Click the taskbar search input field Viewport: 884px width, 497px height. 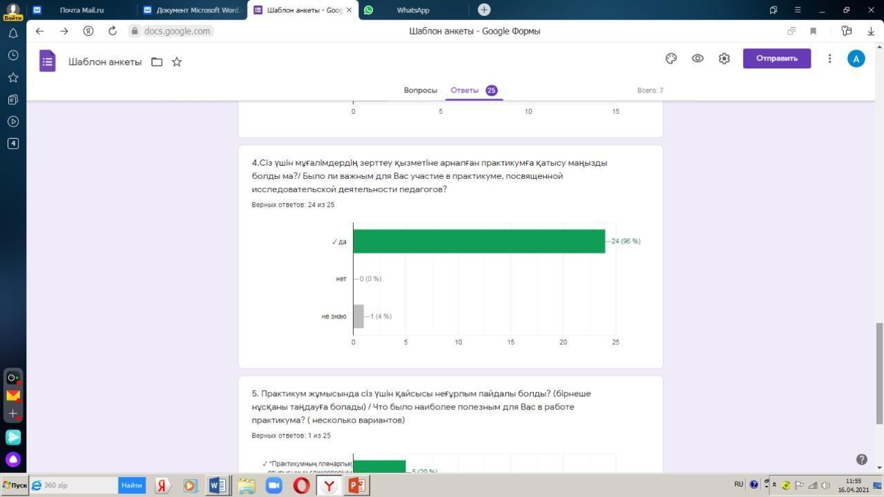pos(74,485)
